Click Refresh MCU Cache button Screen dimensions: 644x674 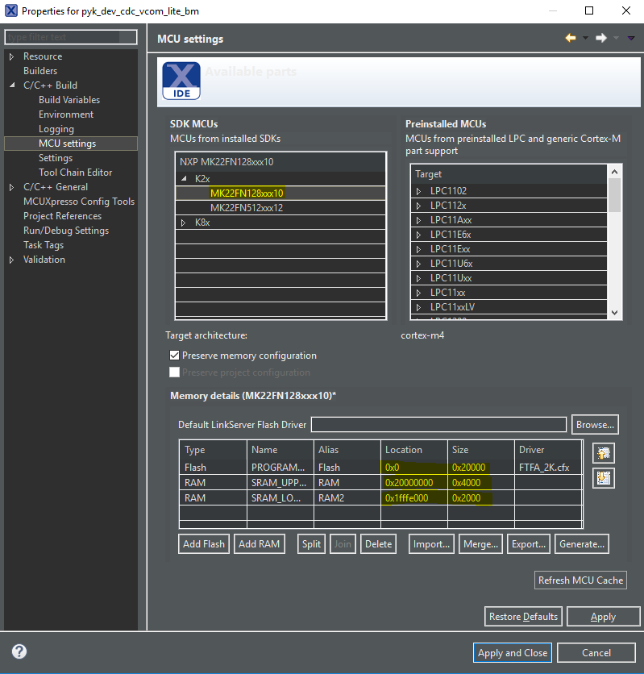(580, 580)
